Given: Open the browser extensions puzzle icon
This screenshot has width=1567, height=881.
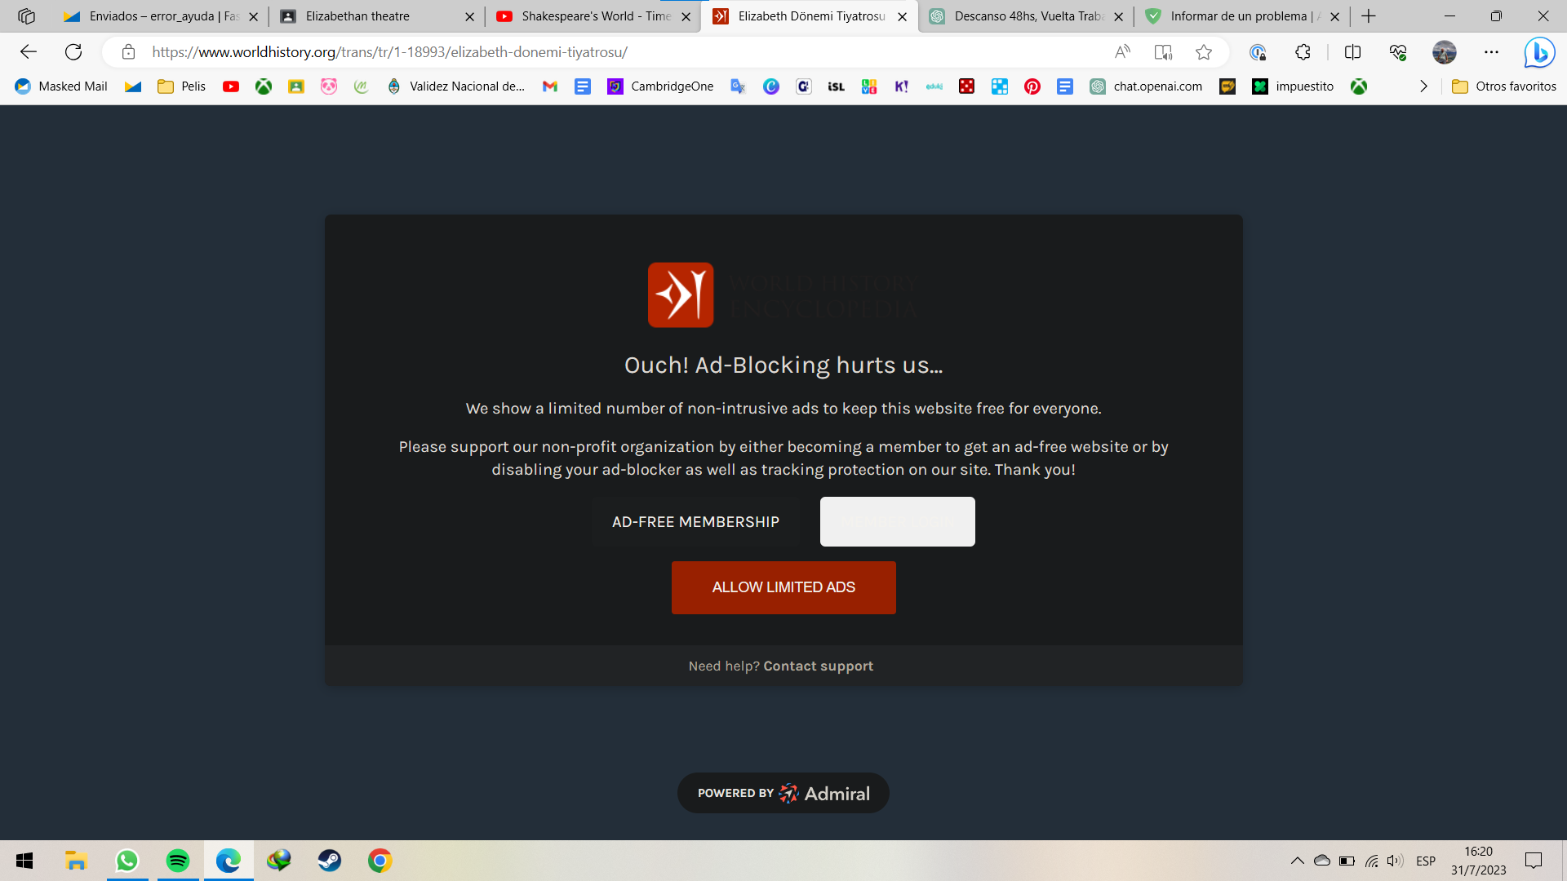Looking at the screenshot, I should 1303,52.
